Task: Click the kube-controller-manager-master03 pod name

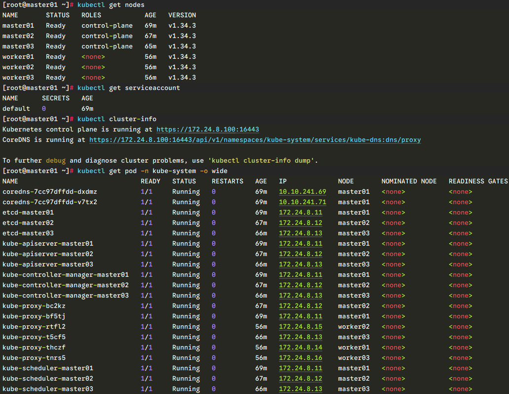Action: pos(66,296)
